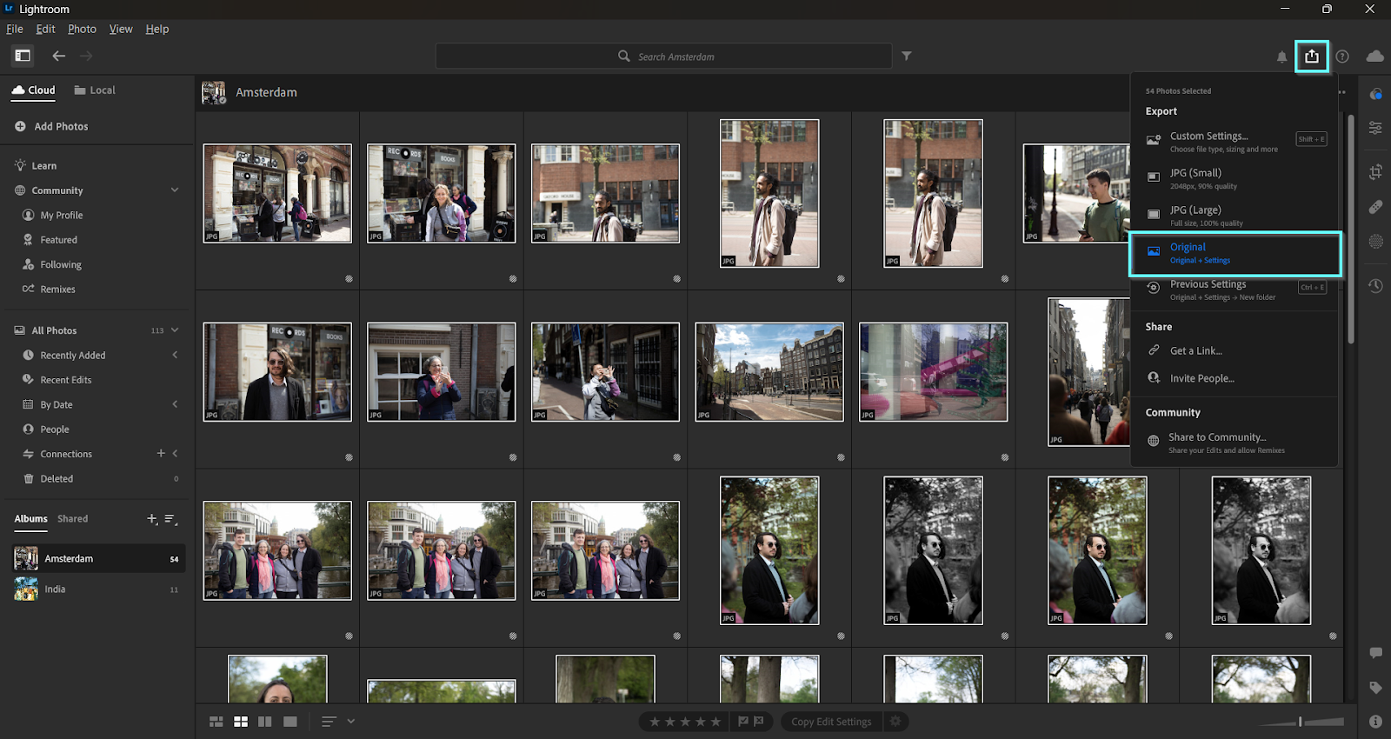This screenshot has height=739, width=1391.
Task: Expand the Recently Added arrow
Action: (x=175, y=355)
